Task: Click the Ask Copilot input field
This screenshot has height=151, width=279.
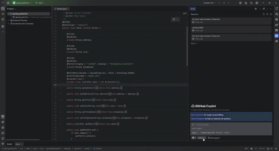Action: click(x=231, y=128)
